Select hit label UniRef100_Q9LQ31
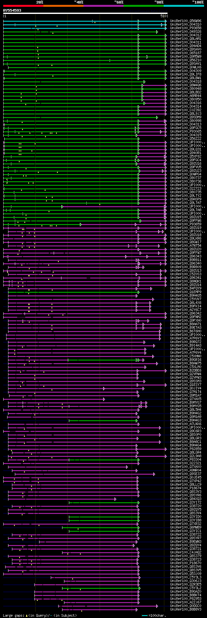 click(x=186, y=149)
